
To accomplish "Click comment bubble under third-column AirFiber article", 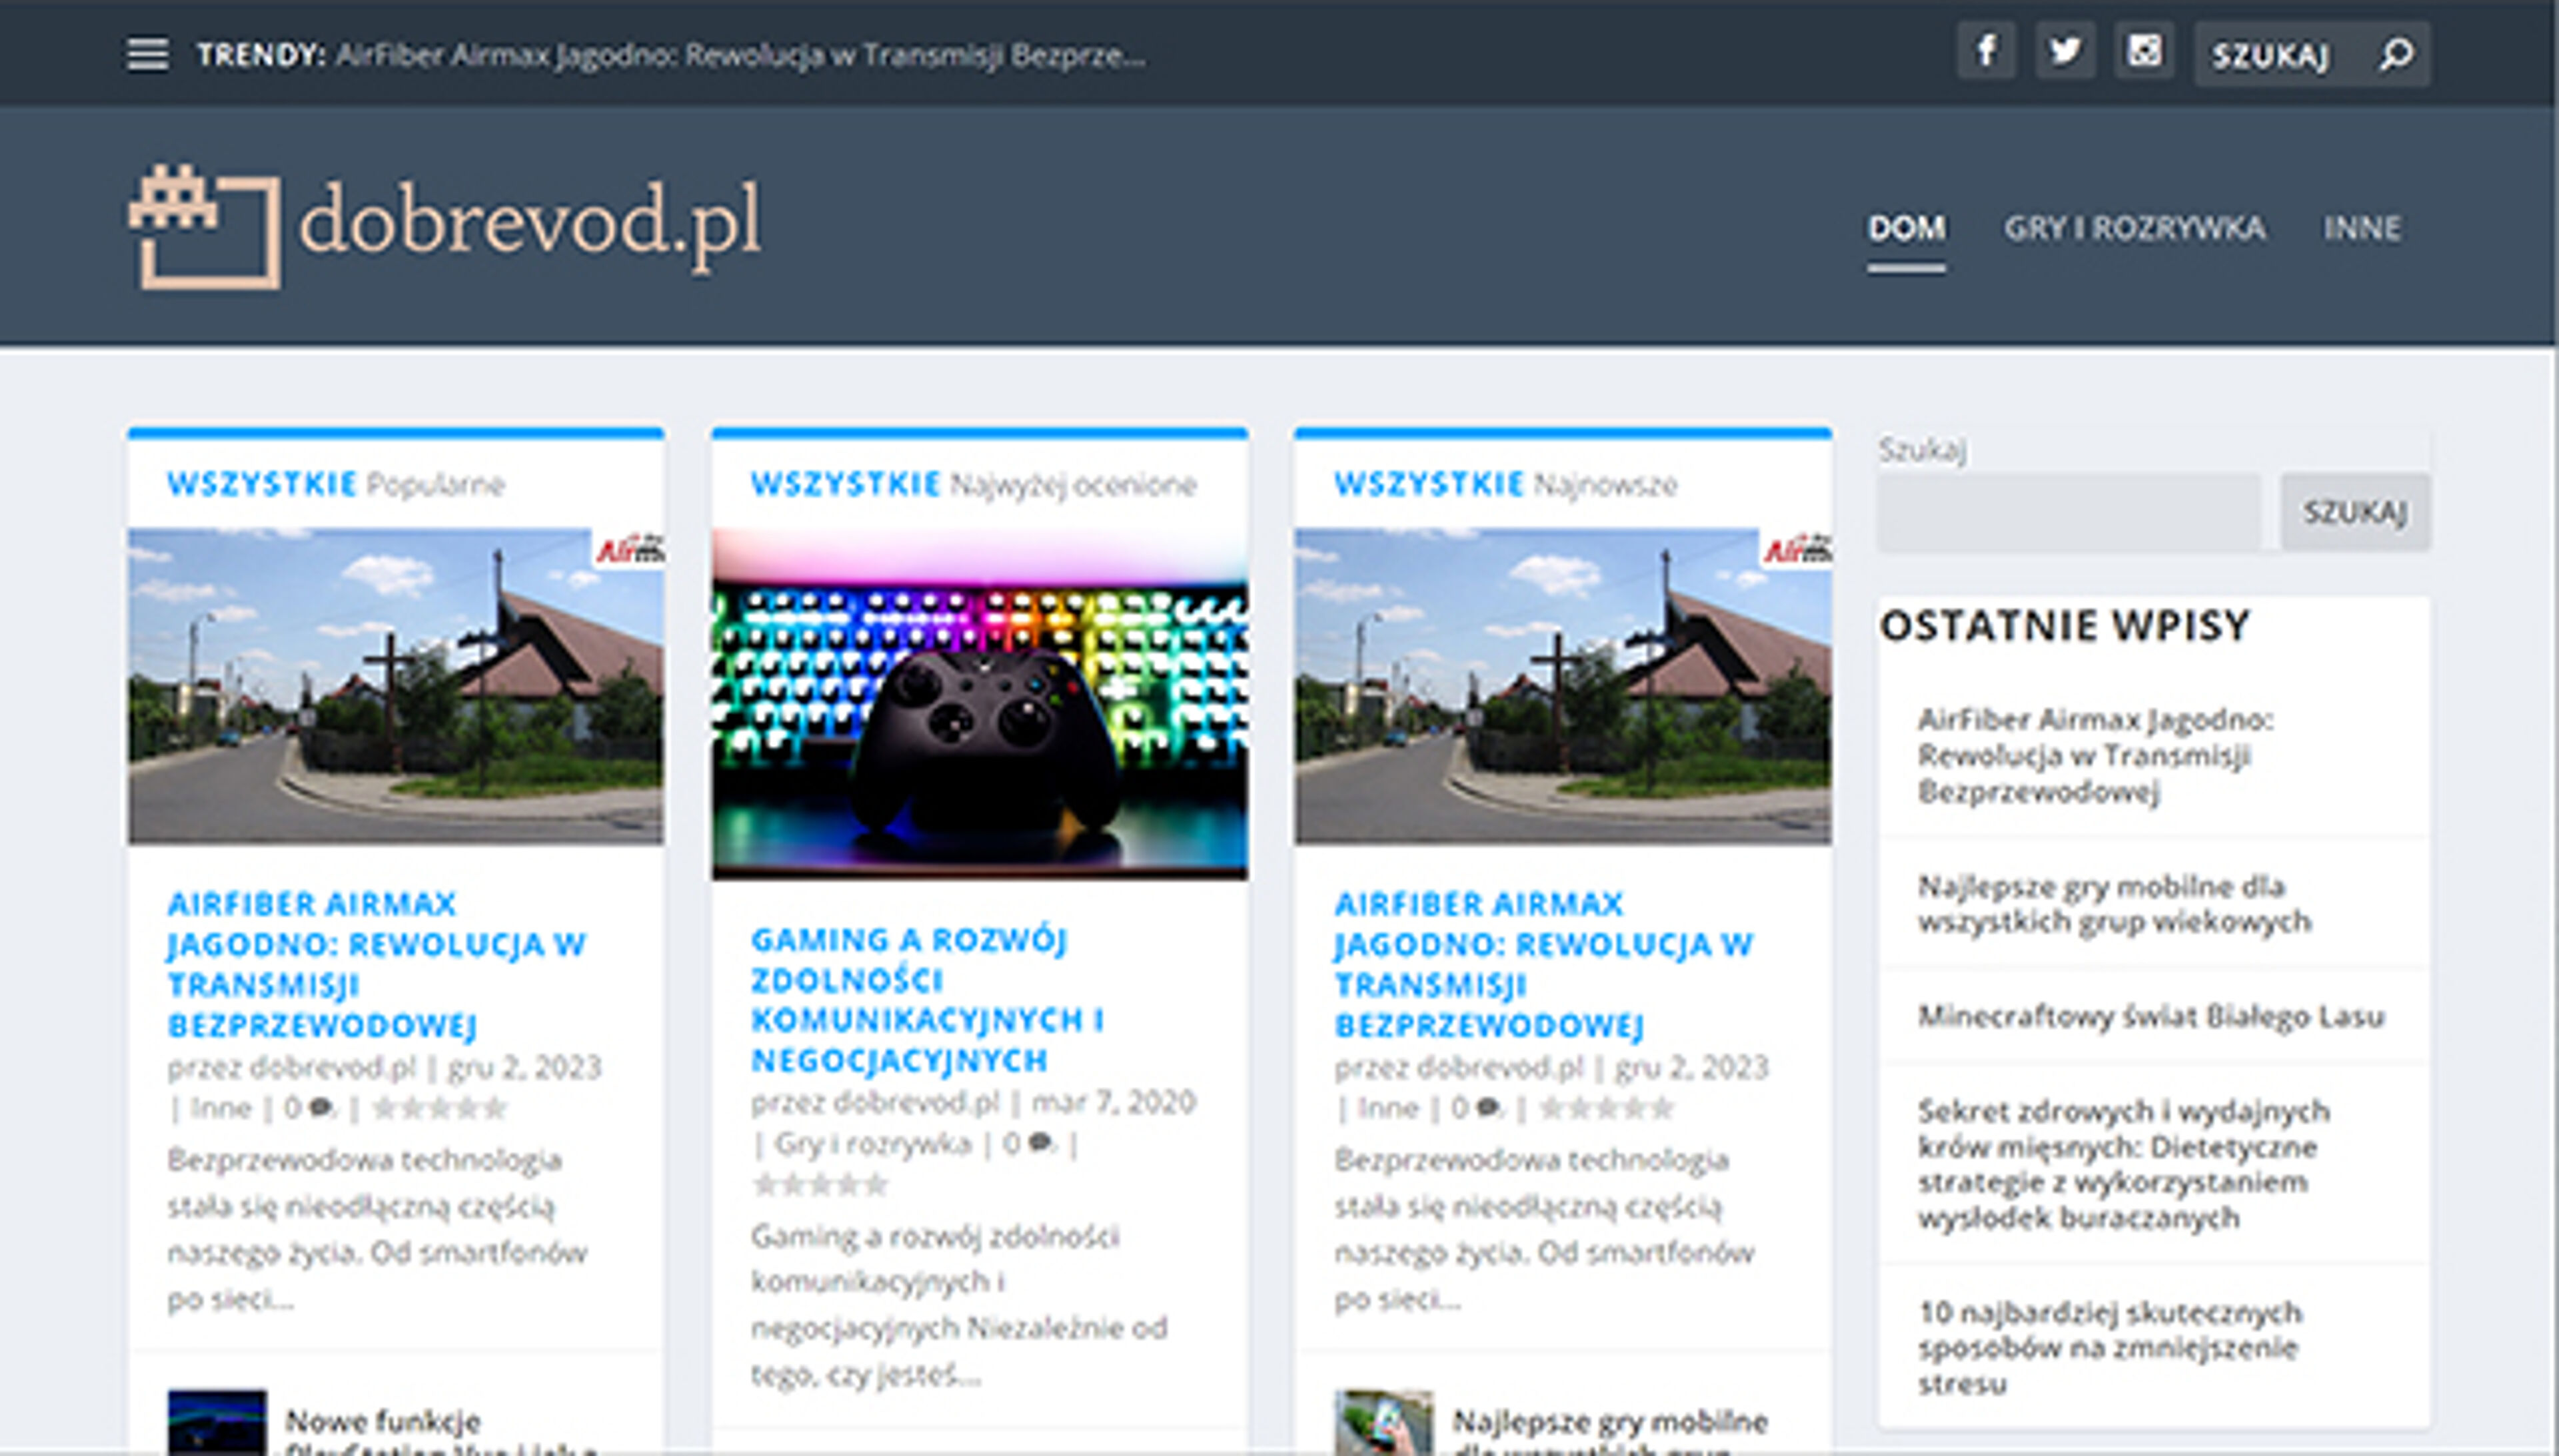I will [x=1487, y=1107].
